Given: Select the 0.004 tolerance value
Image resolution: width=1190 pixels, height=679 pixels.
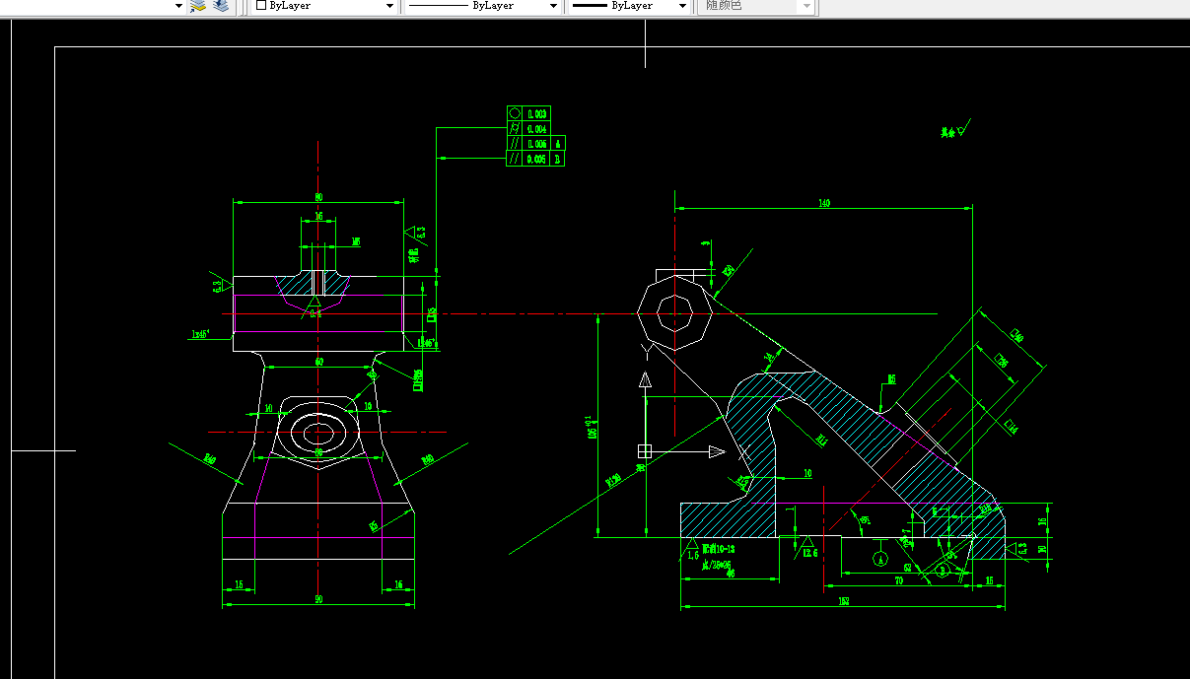Looking at the screenshot, I should pos(537,128).
